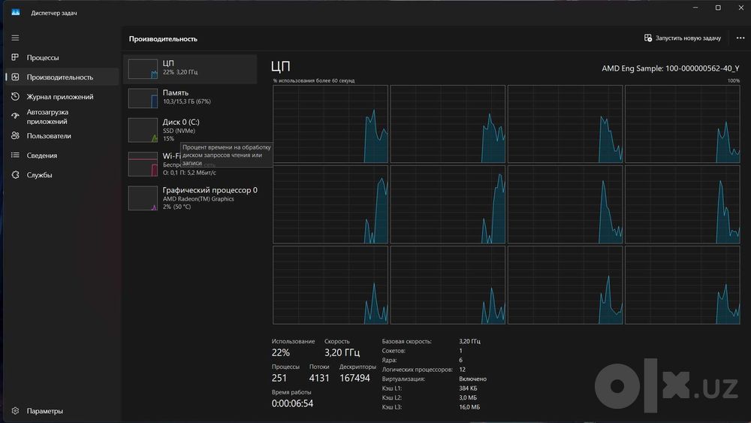Click the ЦП heading in the details pane
The image size is (751, 423).
[281, 66]
